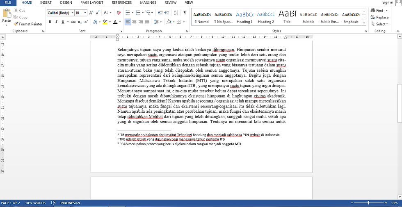Switch to REVIEW tab
402x207 pixels.
pos(171,2)
